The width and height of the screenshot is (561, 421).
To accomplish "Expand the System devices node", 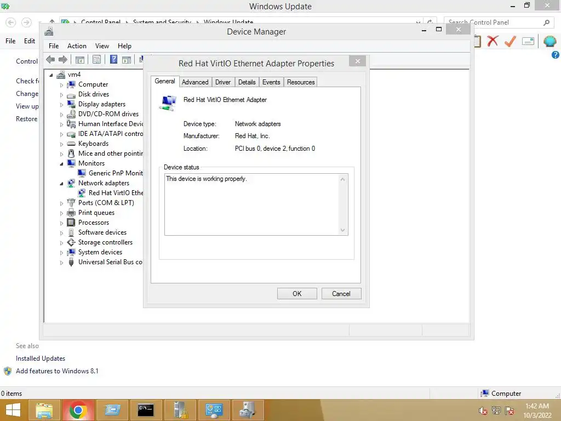I will click(61, 253).
